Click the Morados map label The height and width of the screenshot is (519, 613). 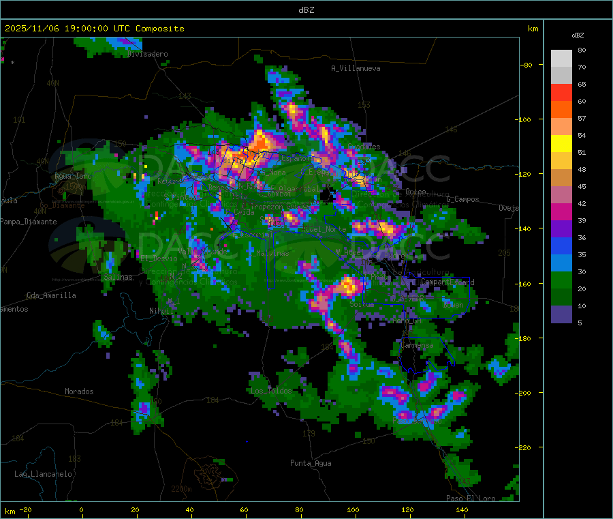(x=79, y=391)
